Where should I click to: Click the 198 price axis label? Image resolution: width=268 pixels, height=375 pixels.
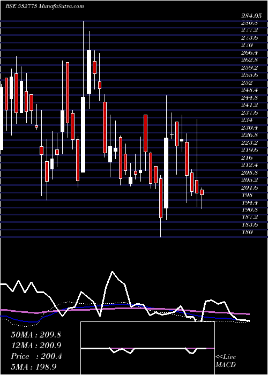247,195
